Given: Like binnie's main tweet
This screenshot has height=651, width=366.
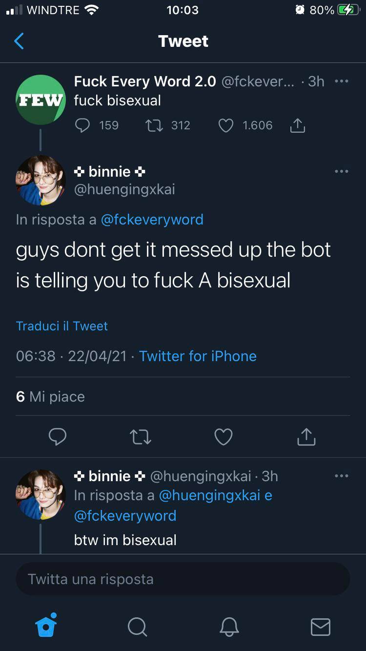Looking at the screenshot, I should (x=224, y=436).
